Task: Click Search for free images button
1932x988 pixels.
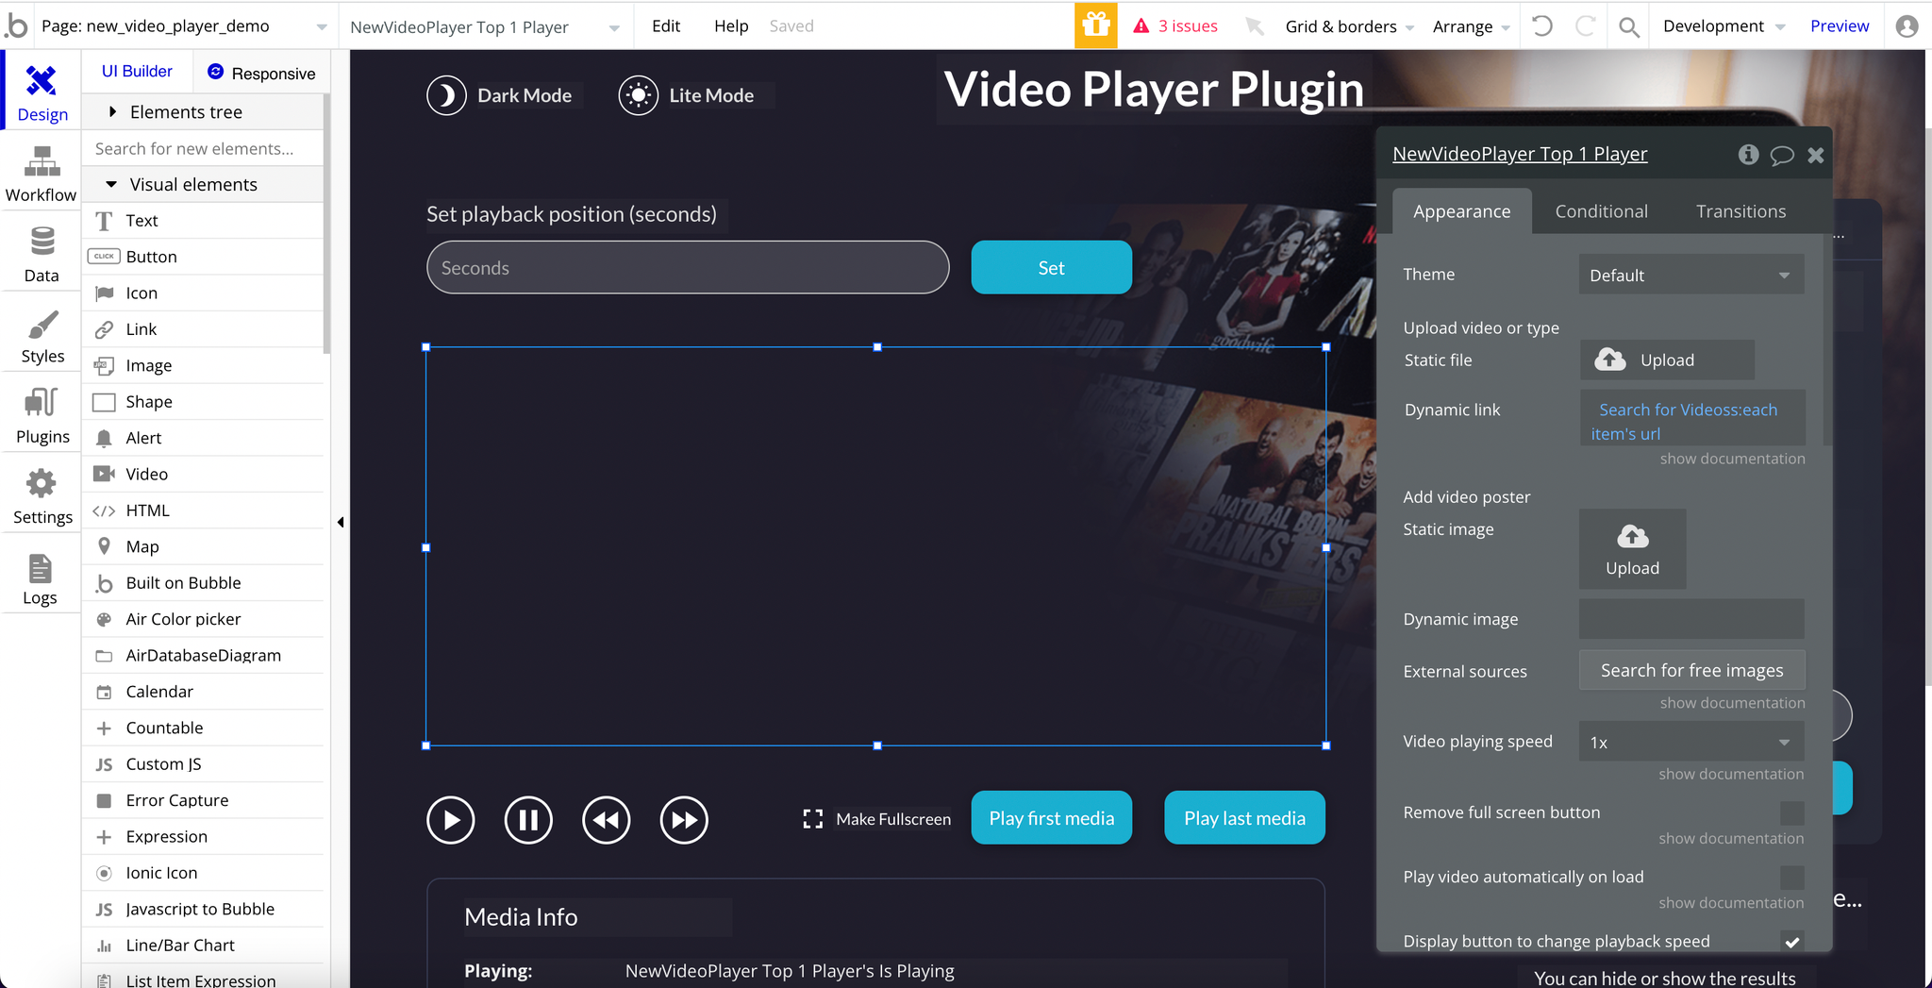Action: (1691, 670)
